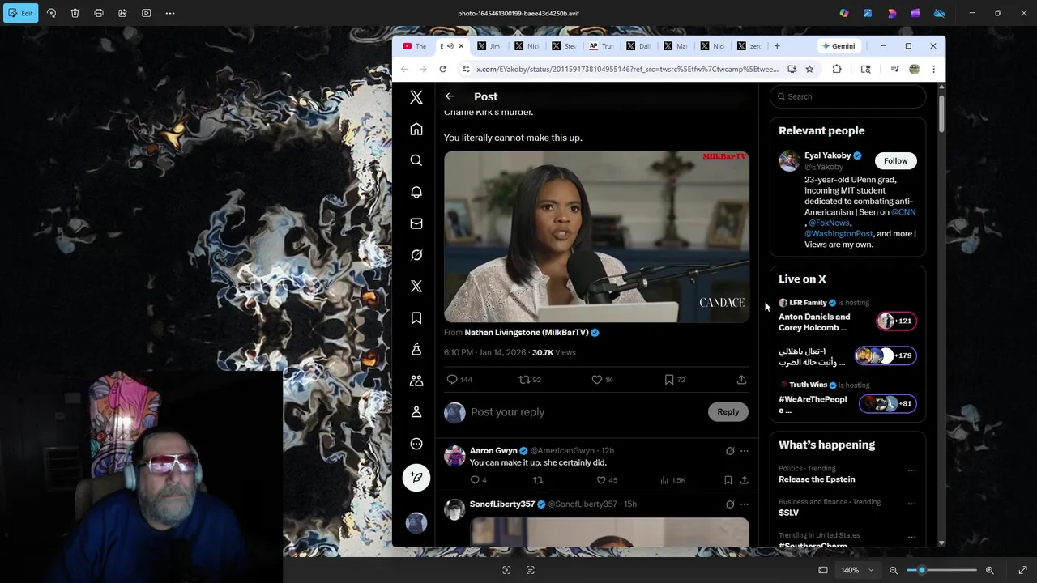Open replies on the main post (144)
The width and height of the screenshot is (1037, 583).
coord(459,379)
